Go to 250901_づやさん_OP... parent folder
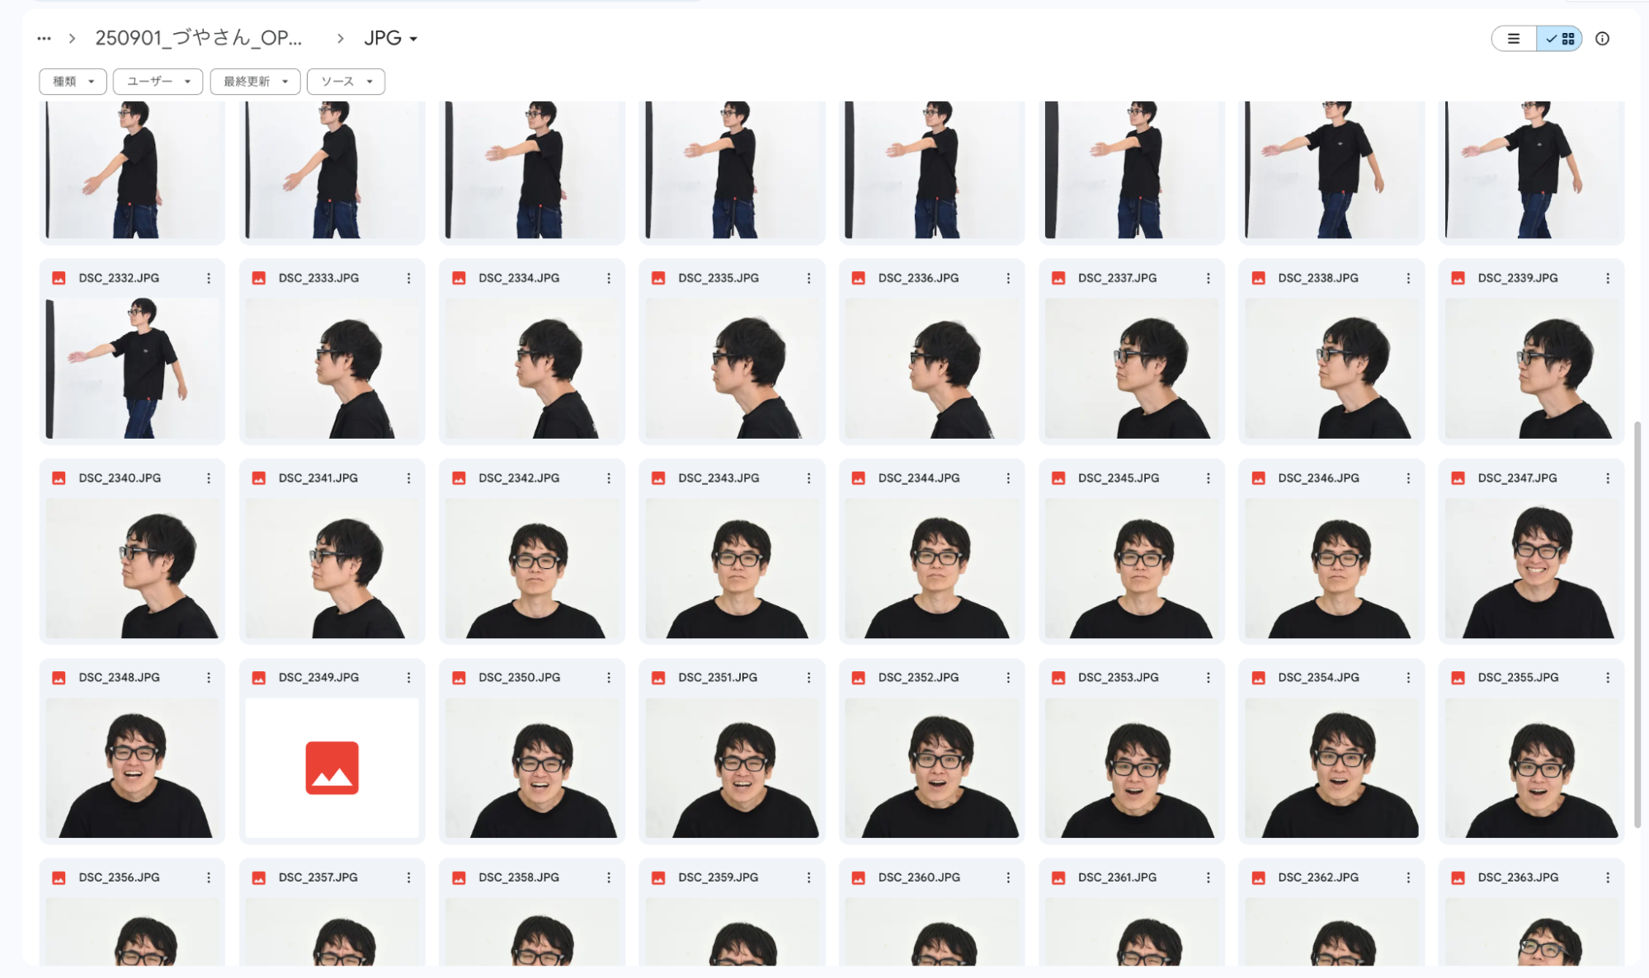The image size is (1649, 978). [199, 39]
